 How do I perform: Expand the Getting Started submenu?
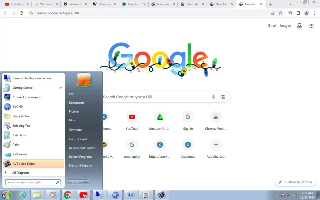pyautogui.click(x=61, y=88)
